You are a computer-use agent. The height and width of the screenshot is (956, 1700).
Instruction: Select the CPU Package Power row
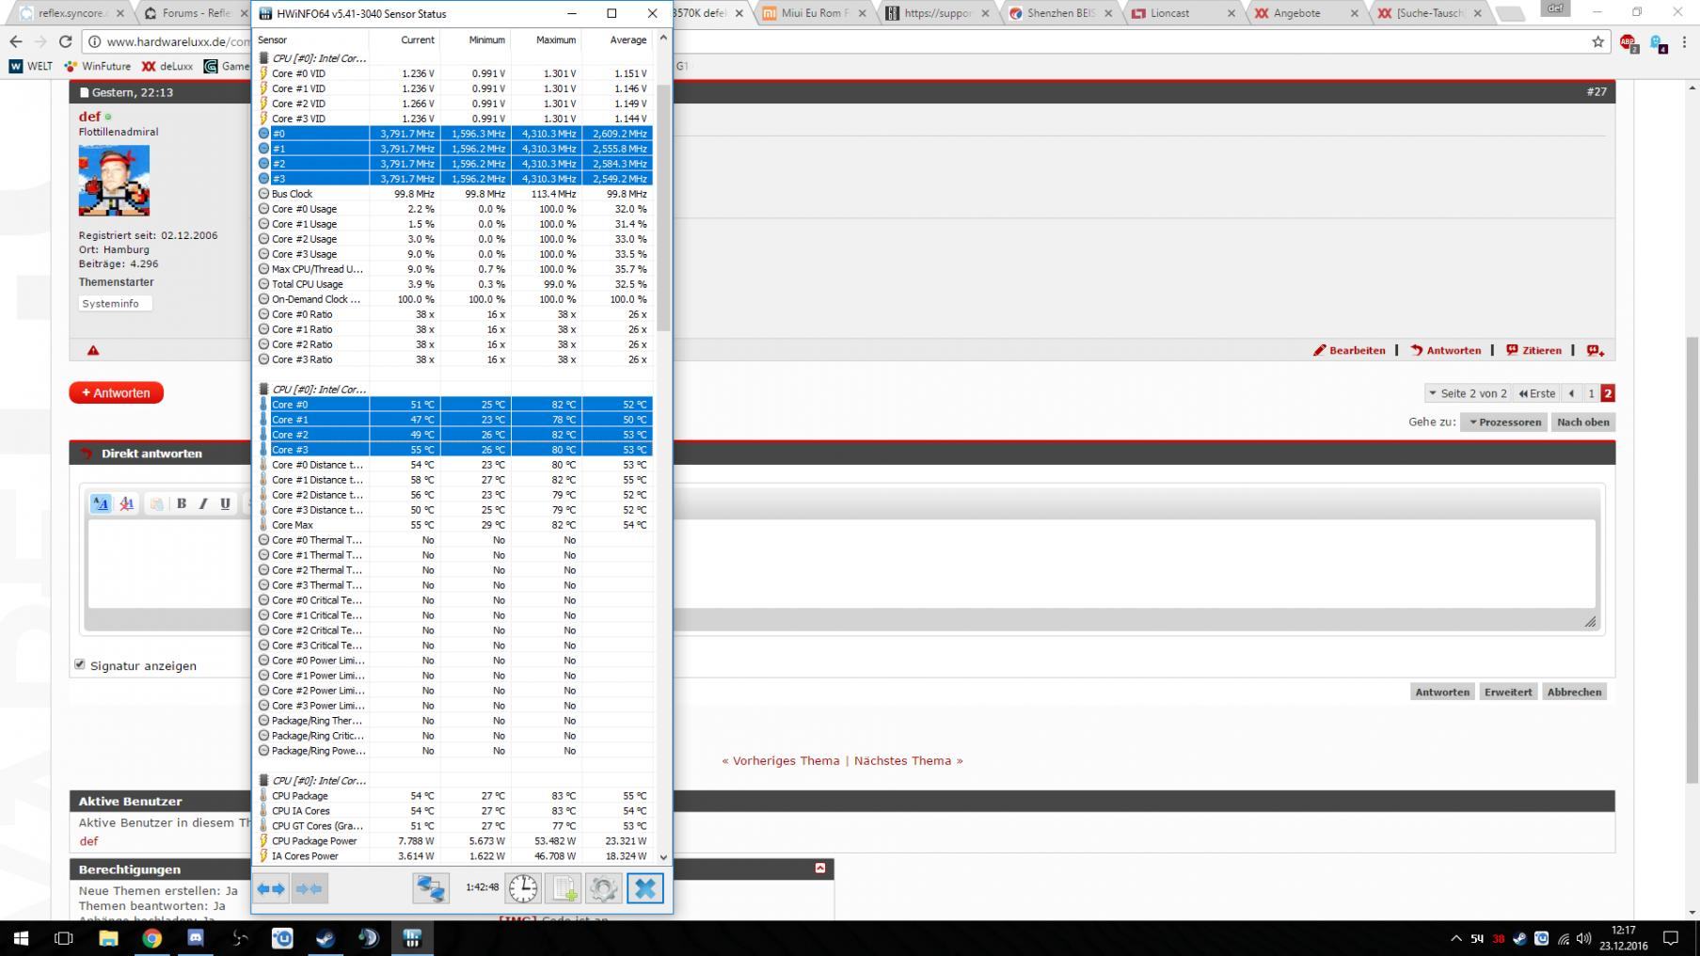point(453,841)
